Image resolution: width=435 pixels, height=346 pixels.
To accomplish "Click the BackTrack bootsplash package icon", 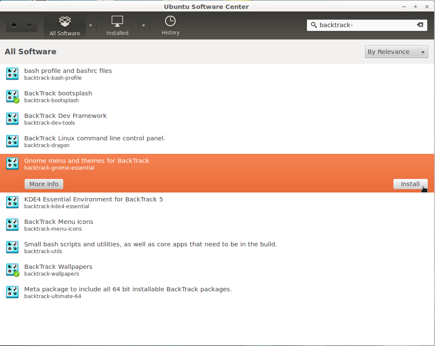I will click(x=12, y=96).
